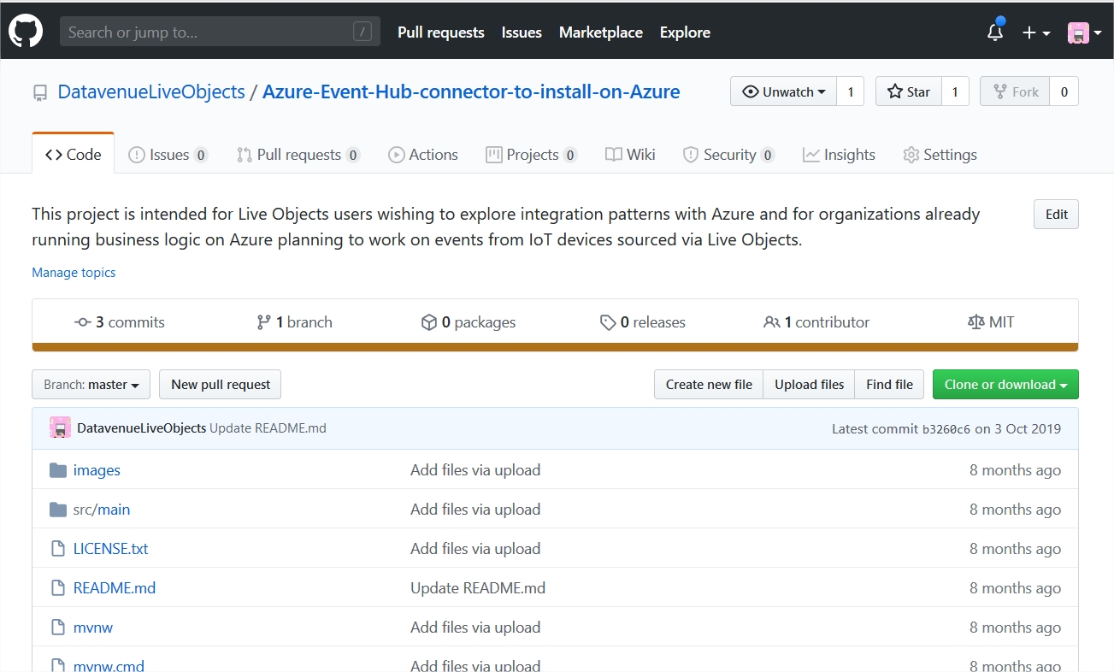Change notification status with the Unwatch control
Image resolution: width=1114 pixels, height=672 pixels.
click(782, 91)
